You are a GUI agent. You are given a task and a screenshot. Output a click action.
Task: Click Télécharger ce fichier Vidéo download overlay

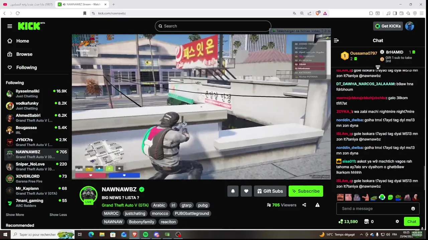pos(296,31)
